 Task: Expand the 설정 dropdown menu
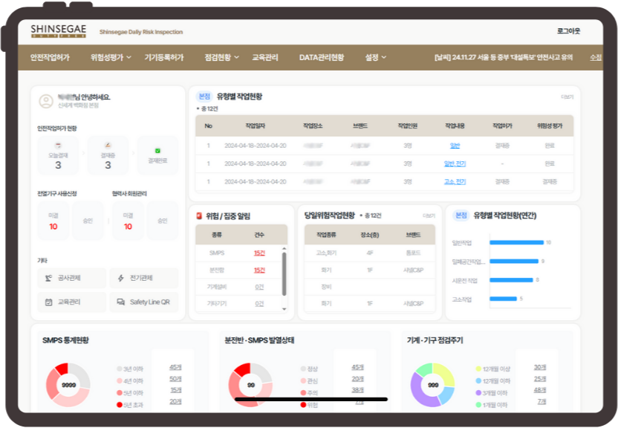[383, 57]
